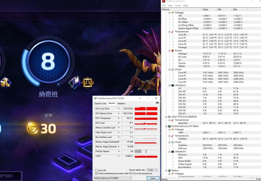Click the GPU Core Clock history graph
The width and height of the screenshot is (261, 181).
pos(146,109)
